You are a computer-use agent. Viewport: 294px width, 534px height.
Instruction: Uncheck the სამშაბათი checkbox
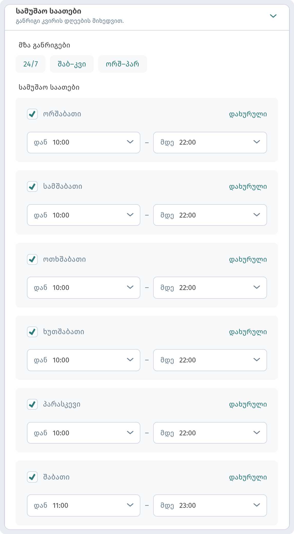(32, 186)
